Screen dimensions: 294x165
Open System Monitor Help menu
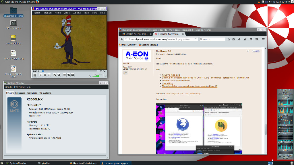tap(28, 87)
